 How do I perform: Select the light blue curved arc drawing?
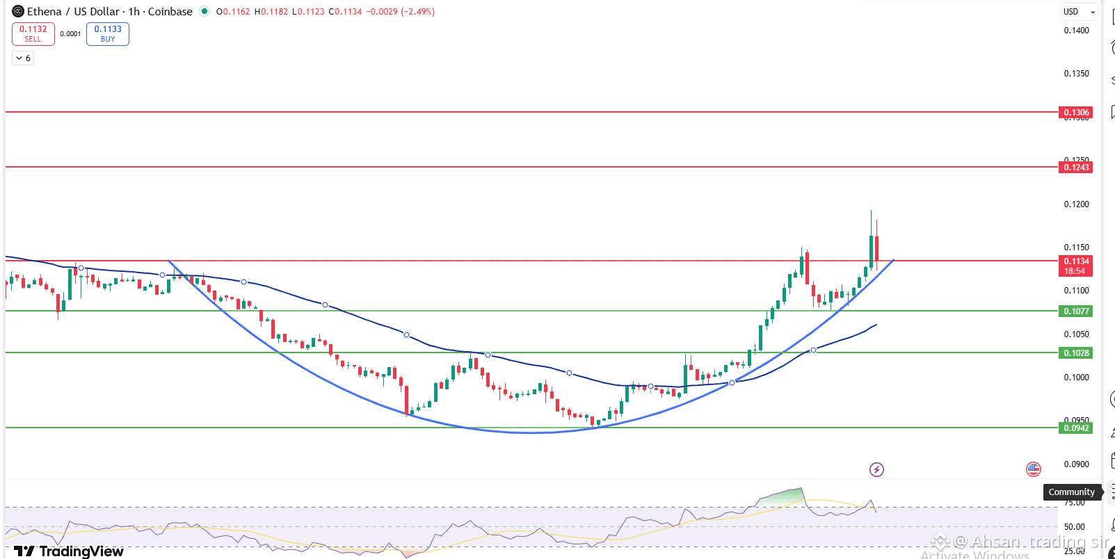(x=531, y=432)
